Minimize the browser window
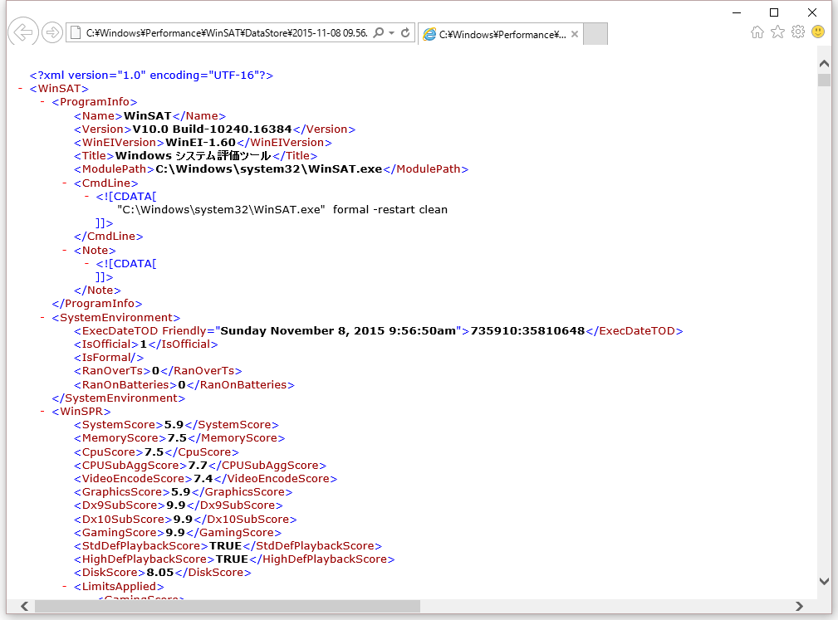This screenshot has width=838, height=620. pos(737,12)
